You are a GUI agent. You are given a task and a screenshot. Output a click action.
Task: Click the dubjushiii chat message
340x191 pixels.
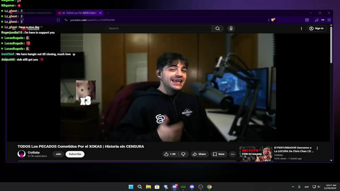click(22, 60)
